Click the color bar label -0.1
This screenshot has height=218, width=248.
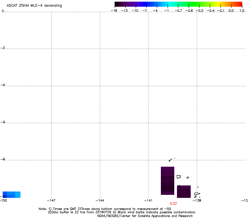click(x=221, y=11)
